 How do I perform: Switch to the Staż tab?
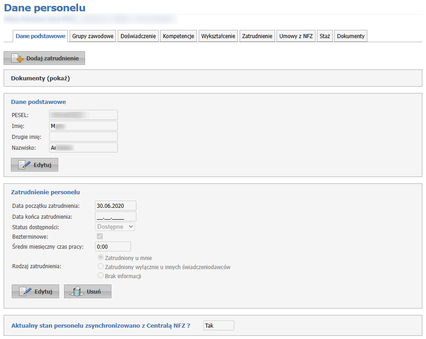tap(325, 36)
